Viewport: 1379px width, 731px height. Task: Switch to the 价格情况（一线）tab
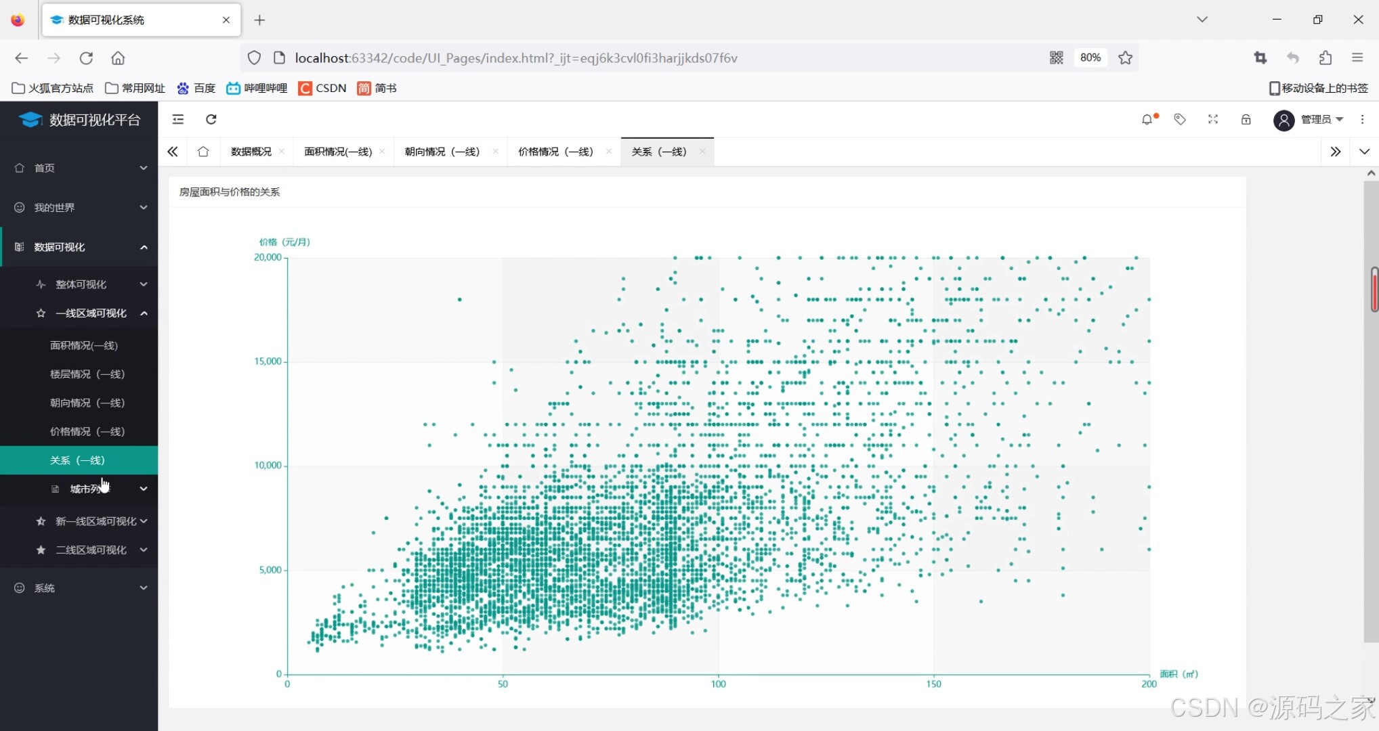[555, 152]
